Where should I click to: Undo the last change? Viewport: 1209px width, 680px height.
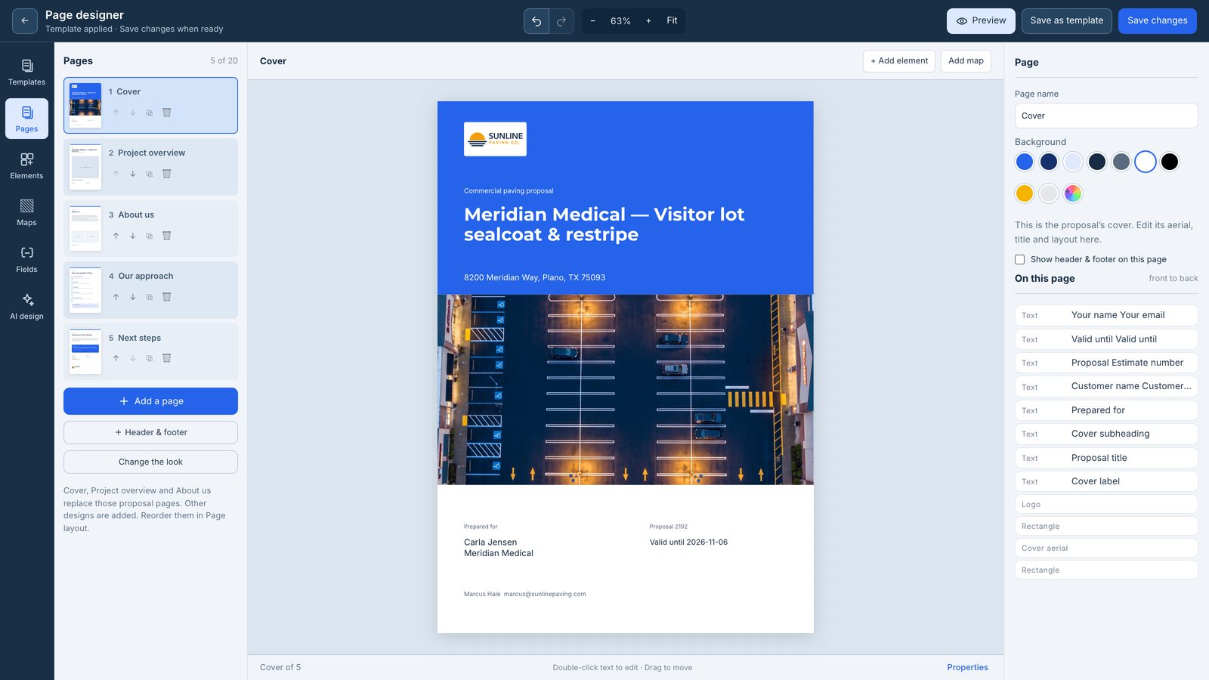(x=536, y=21)
